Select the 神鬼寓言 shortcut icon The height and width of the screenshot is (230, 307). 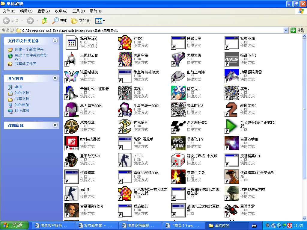click(x=125, y=126)
